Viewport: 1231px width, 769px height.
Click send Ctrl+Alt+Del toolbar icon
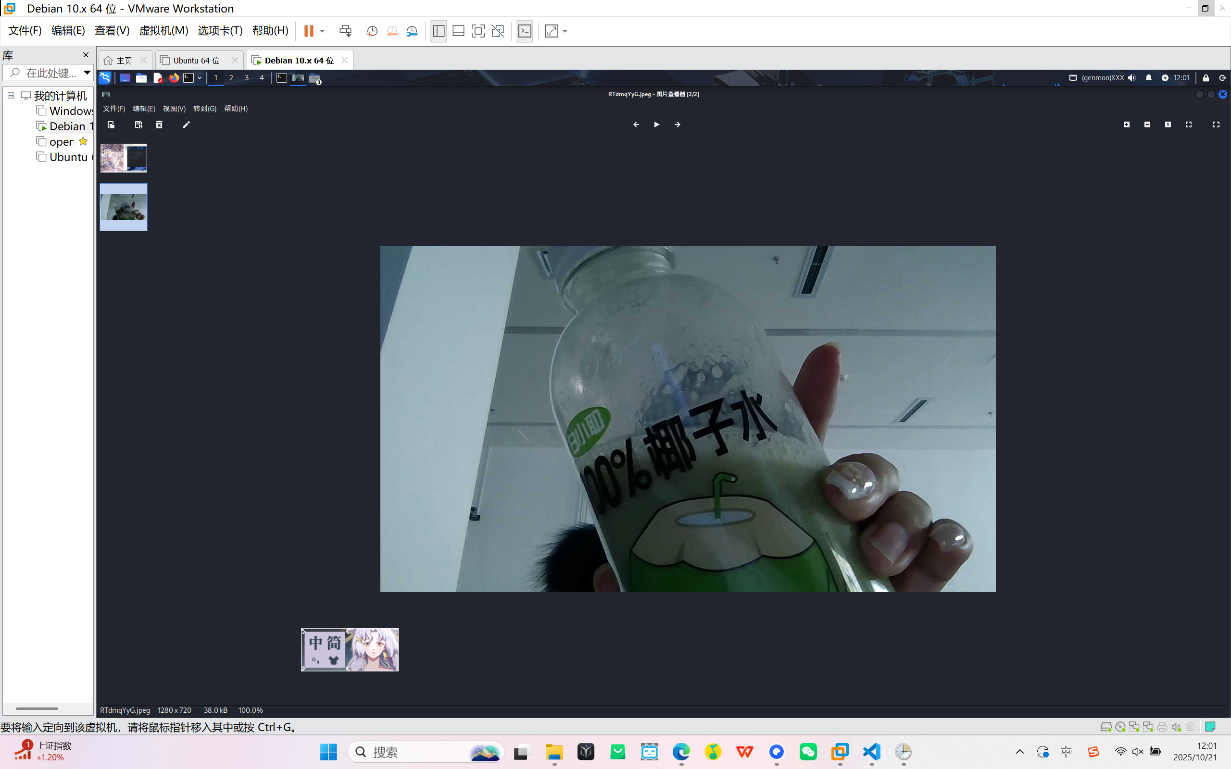click(x=345, y=31)
